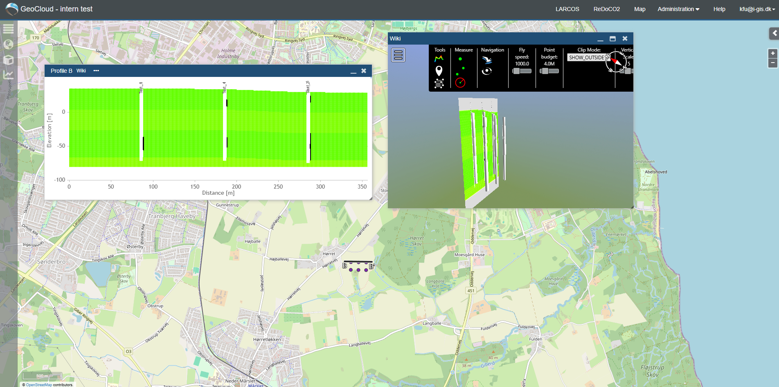Adjust the Fly speed slider
The image size is (779, 387).
[x=522, y=71]
